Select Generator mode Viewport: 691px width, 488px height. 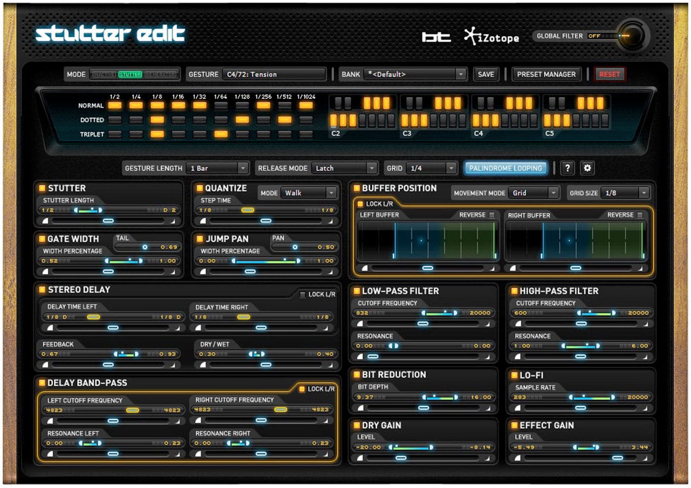tap(160, 74)
